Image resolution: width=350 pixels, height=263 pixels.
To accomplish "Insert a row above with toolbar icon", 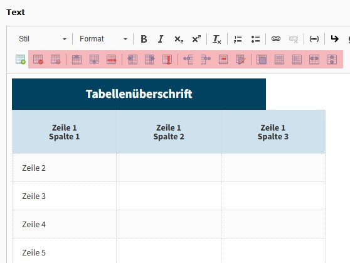I will point(77,60).
